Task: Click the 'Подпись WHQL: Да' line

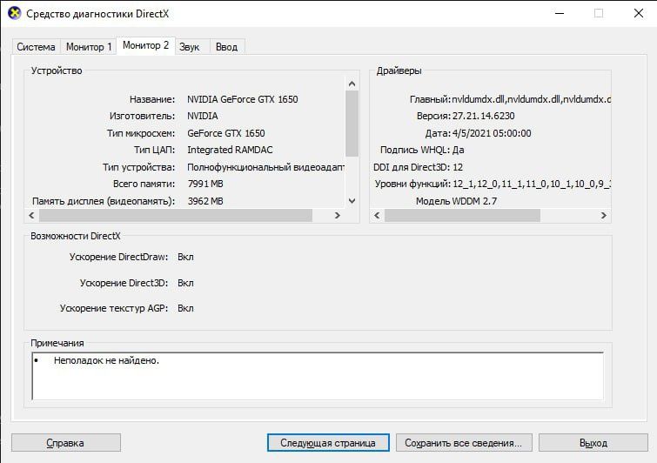Action: [x=422, y=150]
